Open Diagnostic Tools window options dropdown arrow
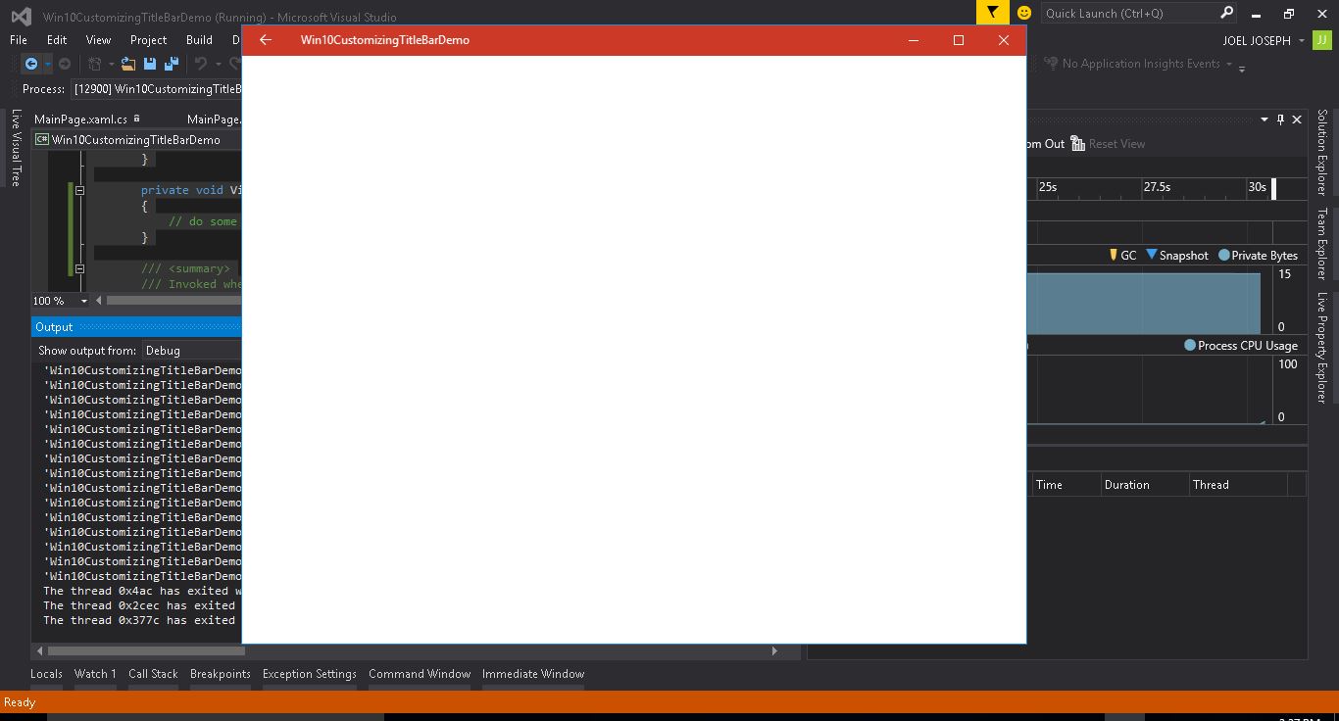Screen dimensions: 1339x721 tap(1264, 120)
